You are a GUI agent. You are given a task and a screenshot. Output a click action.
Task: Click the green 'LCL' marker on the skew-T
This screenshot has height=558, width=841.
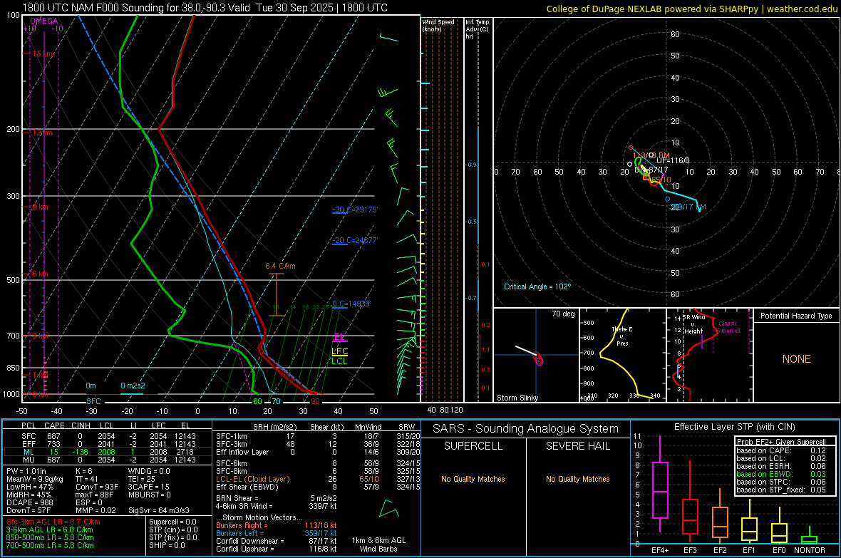click(339, 361)
